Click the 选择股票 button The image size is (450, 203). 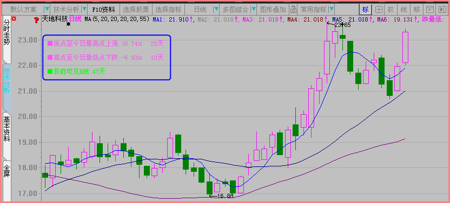[x=136, y=10]
